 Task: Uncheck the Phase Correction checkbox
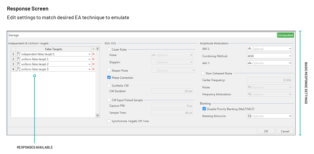(x=109, y=78)
